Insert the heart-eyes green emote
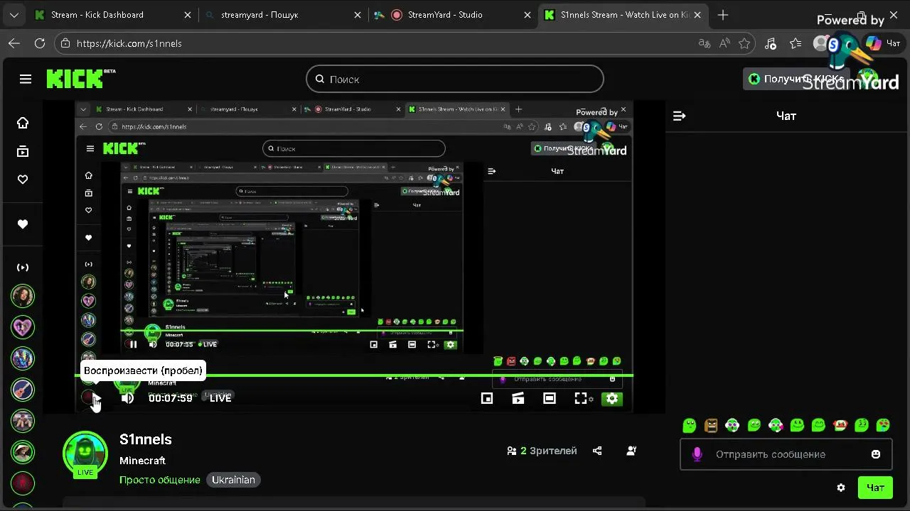Screen dimensions: 910x511 point(883,425)
